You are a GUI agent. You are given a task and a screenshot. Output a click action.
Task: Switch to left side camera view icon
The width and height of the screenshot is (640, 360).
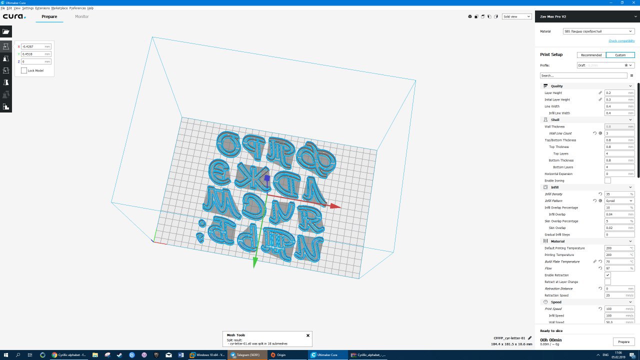[489, 16]
